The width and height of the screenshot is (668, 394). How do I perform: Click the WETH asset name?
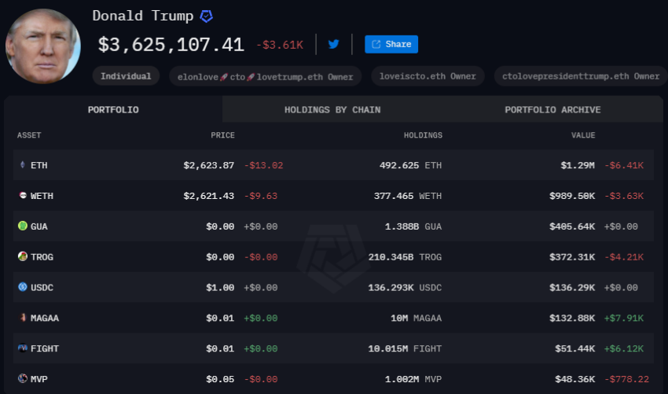42,196
